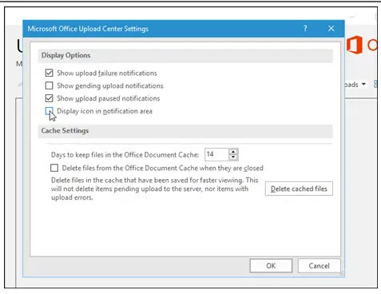Image resolution: width=381 pixels, height=294 pixels.
Task: Click the blue icon right of uploads dropdown
Action: pyautogui.click(x=375, y=85)
